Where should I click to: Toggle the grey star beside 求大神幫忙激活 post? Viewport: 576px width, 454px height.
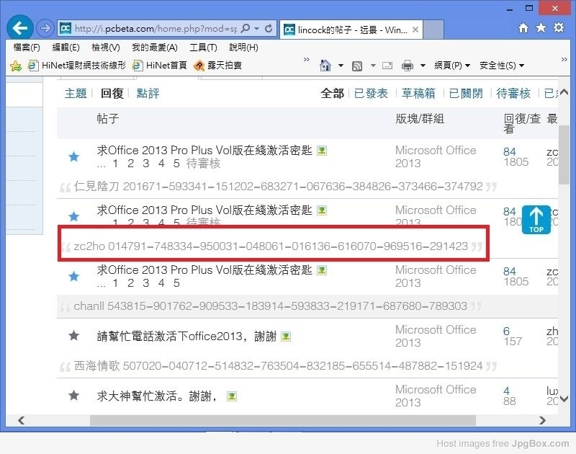pyautogui.click(x=73, y=396)
